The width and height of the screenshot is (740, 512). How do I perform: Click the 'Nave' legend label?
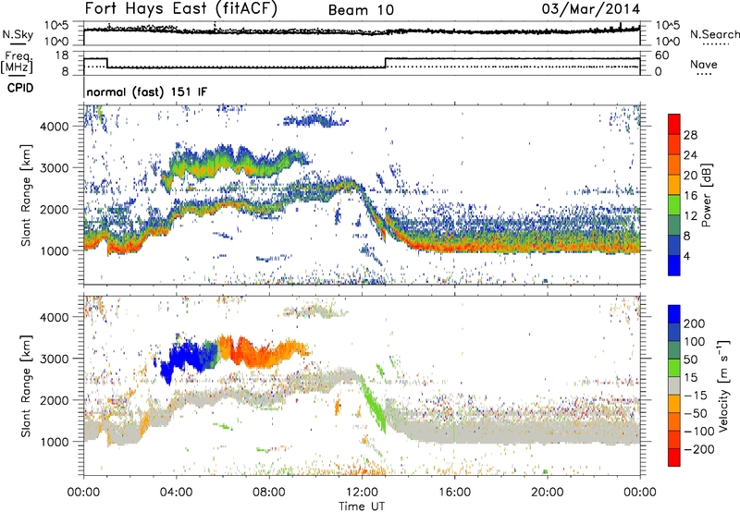[704, 65]
